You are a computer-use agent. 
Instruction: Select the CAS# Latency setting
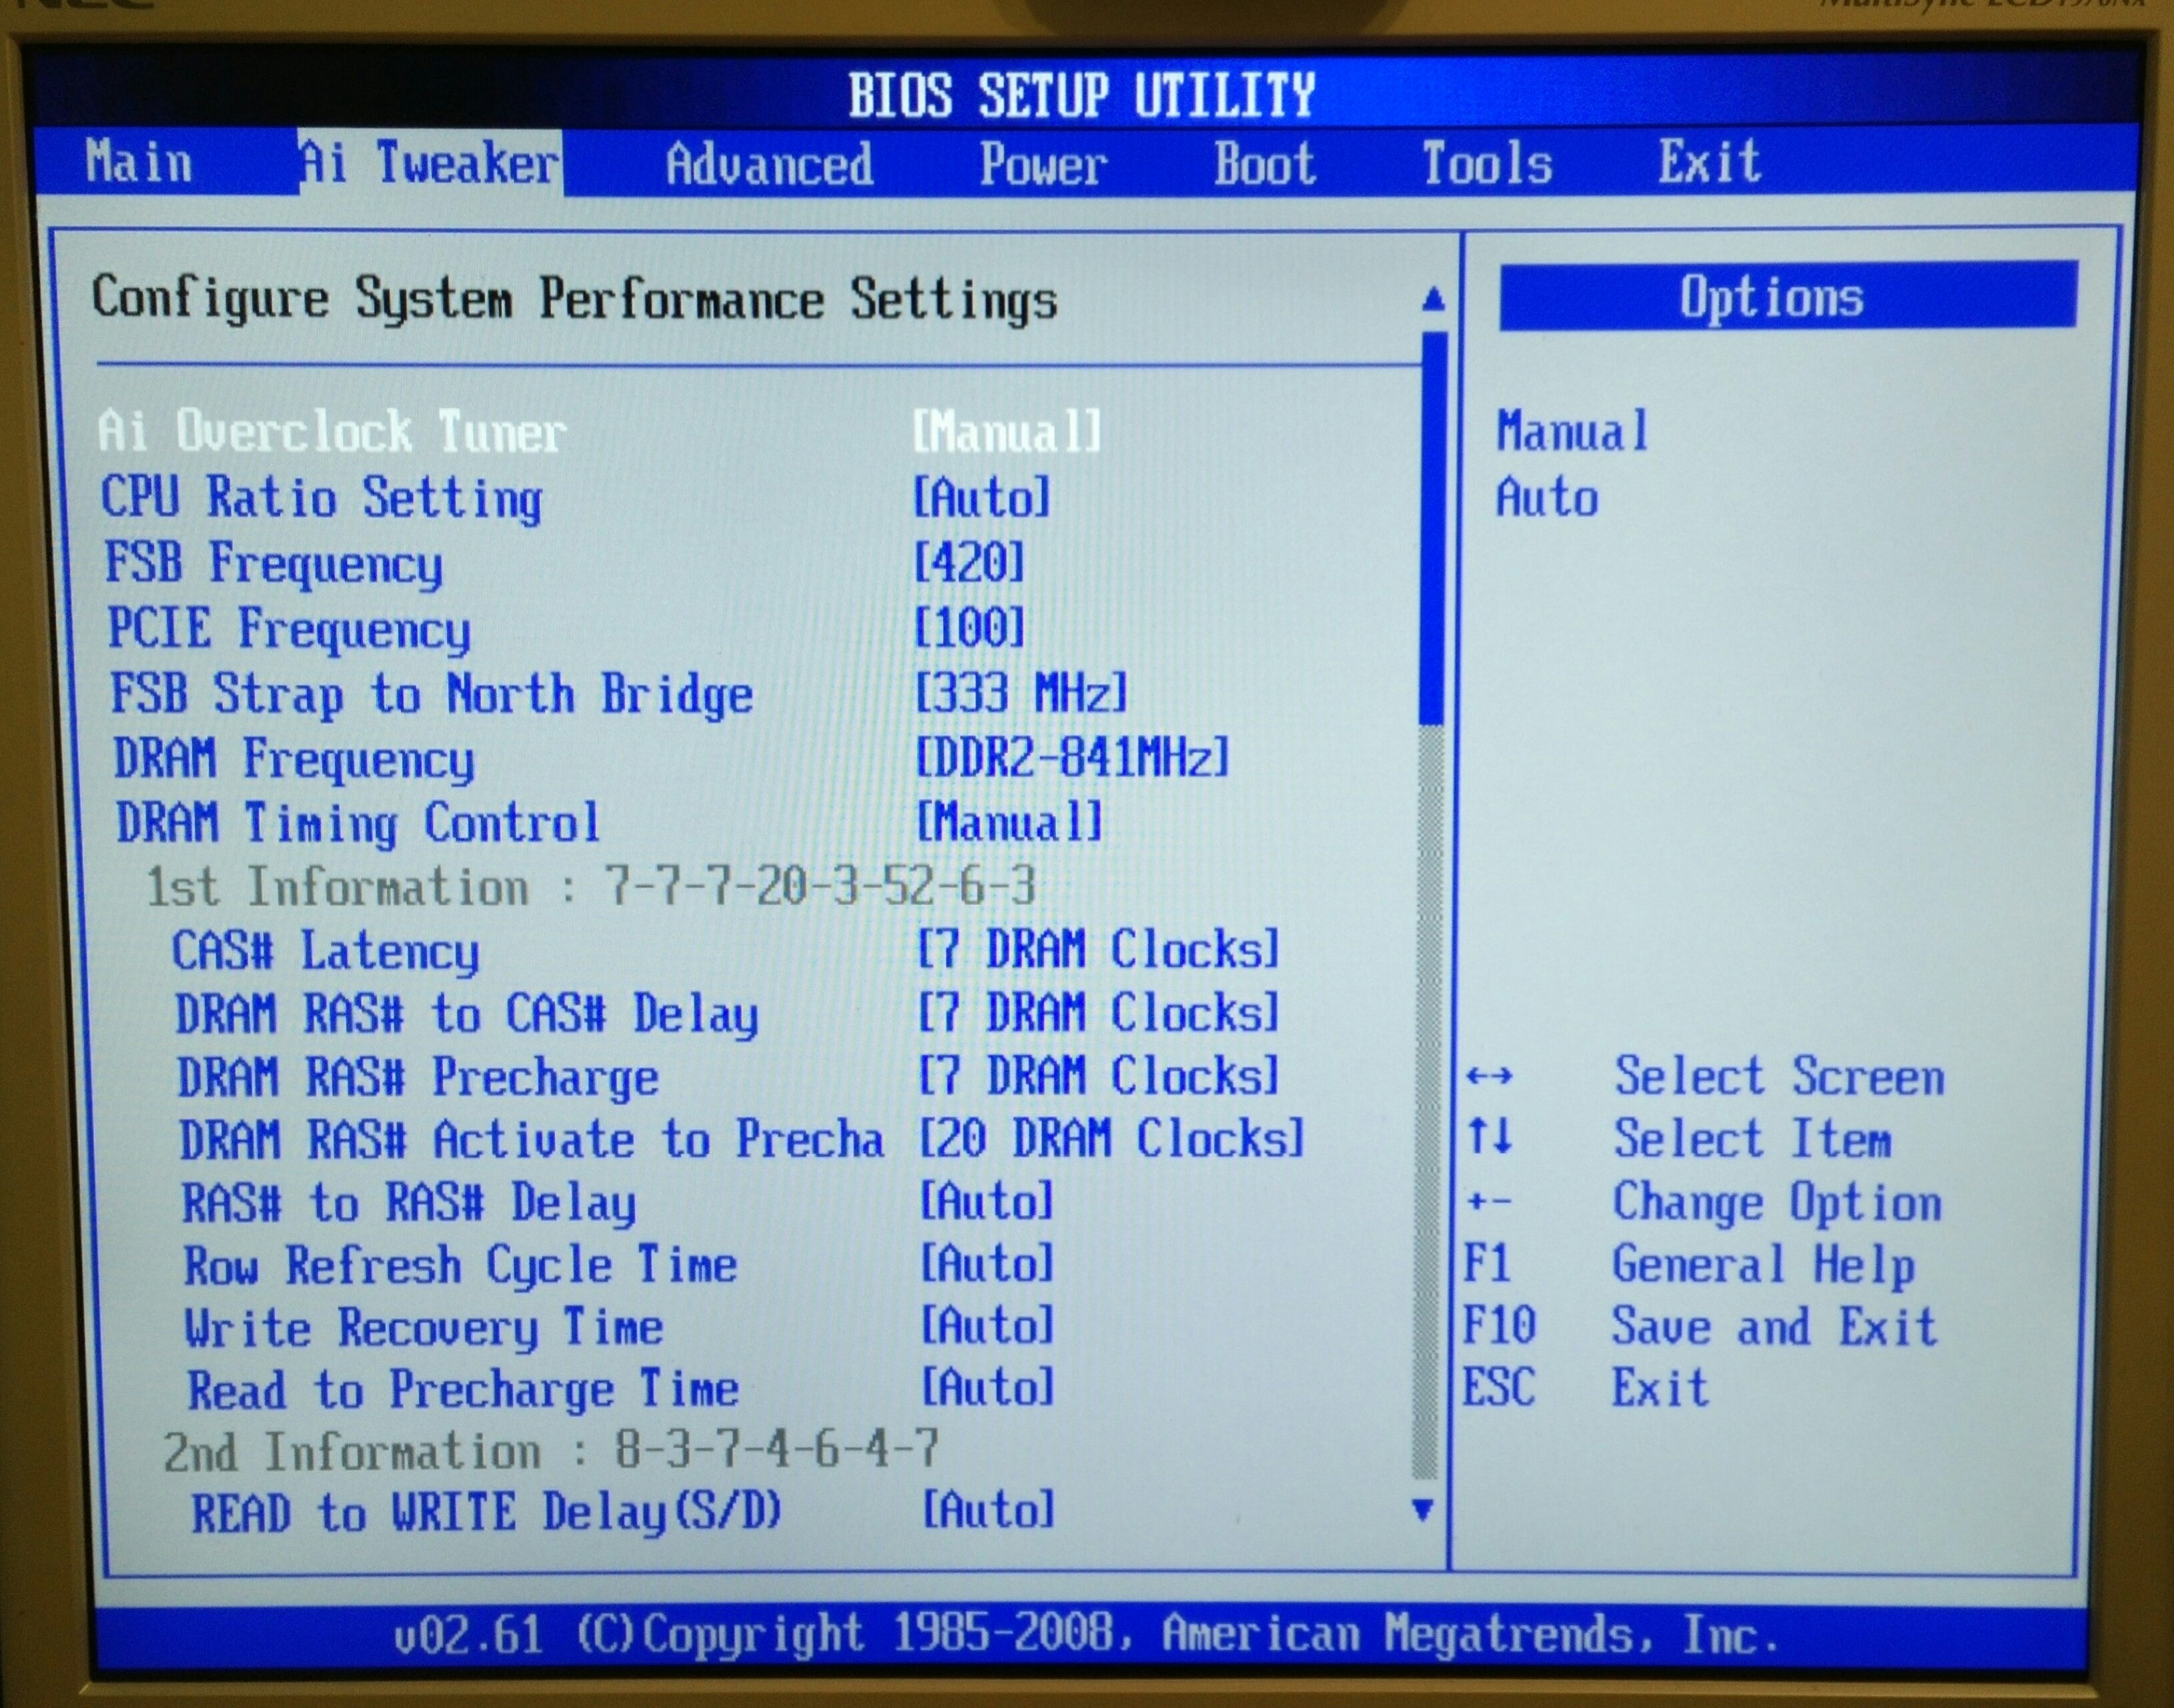[x=325, y=950]
